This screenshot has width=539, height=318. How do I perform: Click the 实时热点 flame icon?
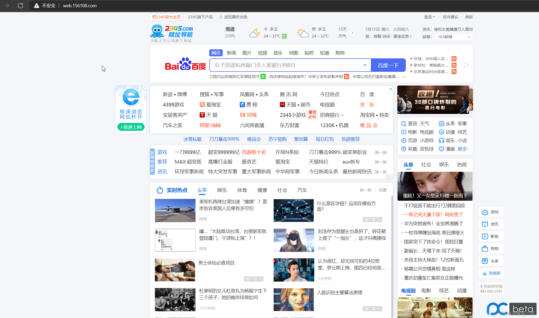(x=160, y=190)
